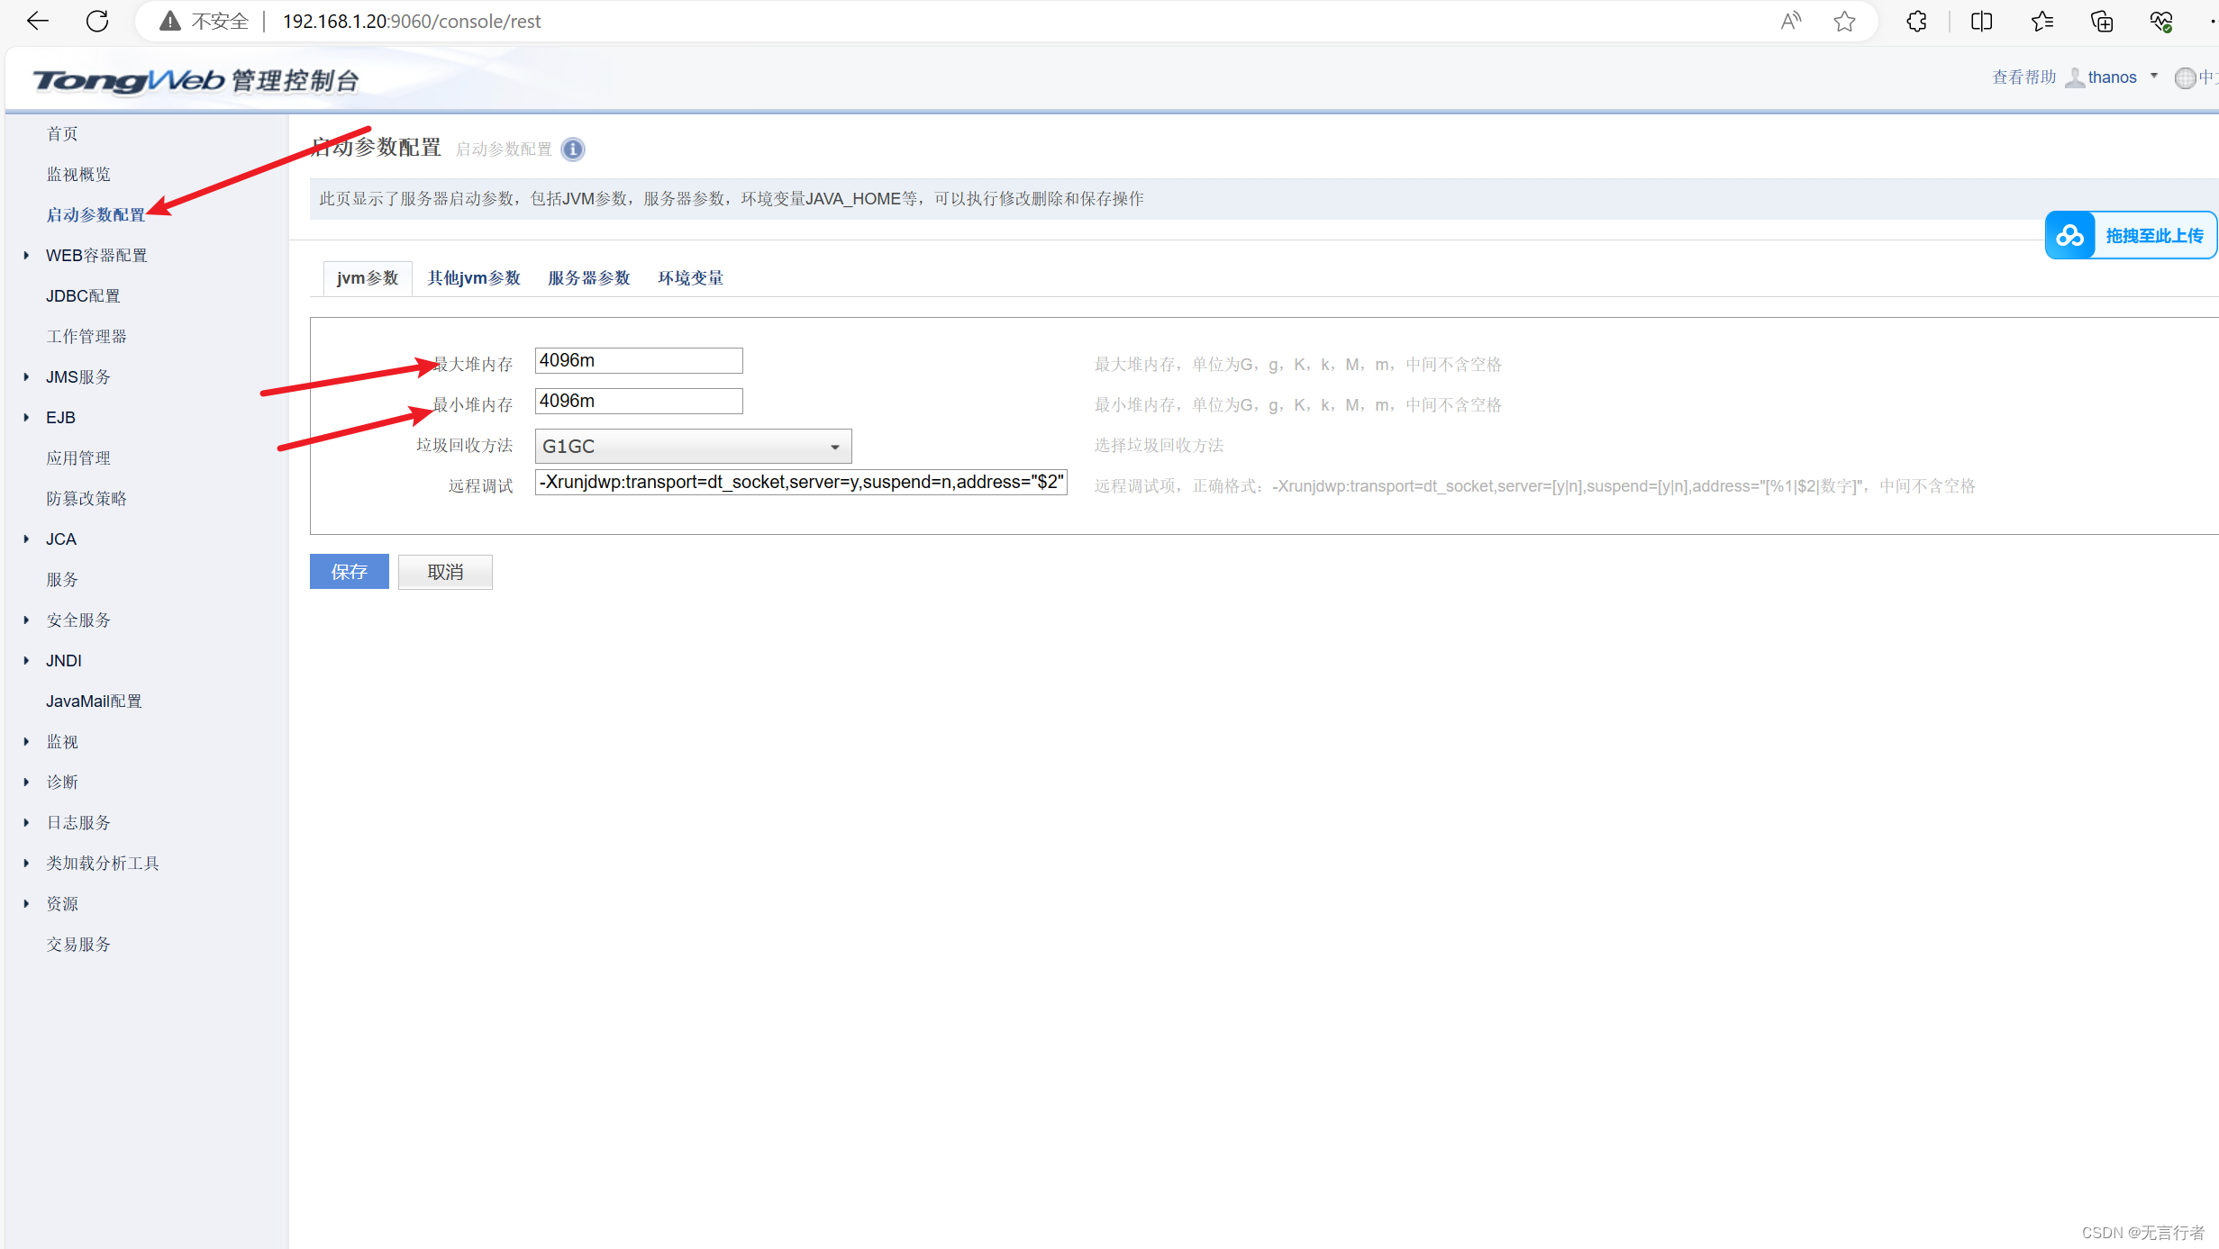Click the 监视 expand arrow icon
Image resolution: width=2219 pixels, height=1249 pixels.
(x=24, y=740)
